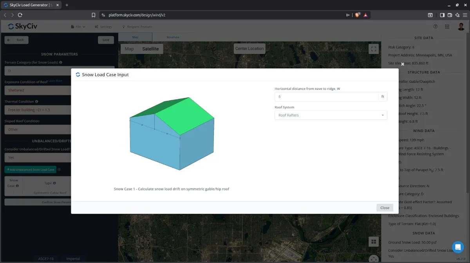Open the Roof System dropdown

pos(331,115)
